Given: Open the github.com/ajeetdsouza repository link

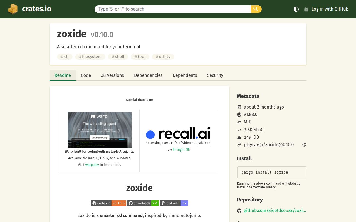Looking at the screenshot, I should click(x=275, y=211).
